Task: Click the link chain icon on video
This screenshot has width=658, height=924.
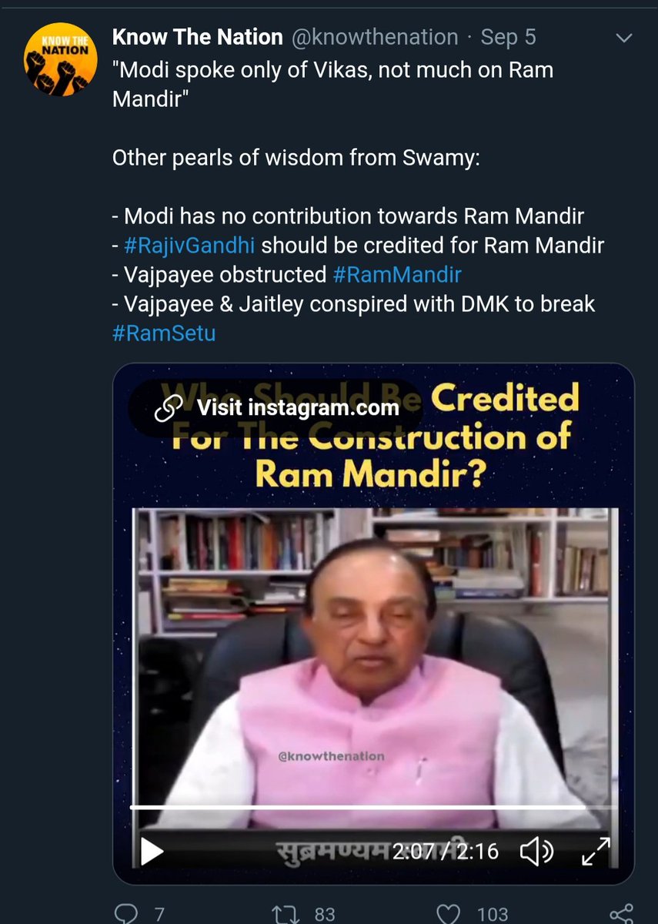Action: click(168, 407)
